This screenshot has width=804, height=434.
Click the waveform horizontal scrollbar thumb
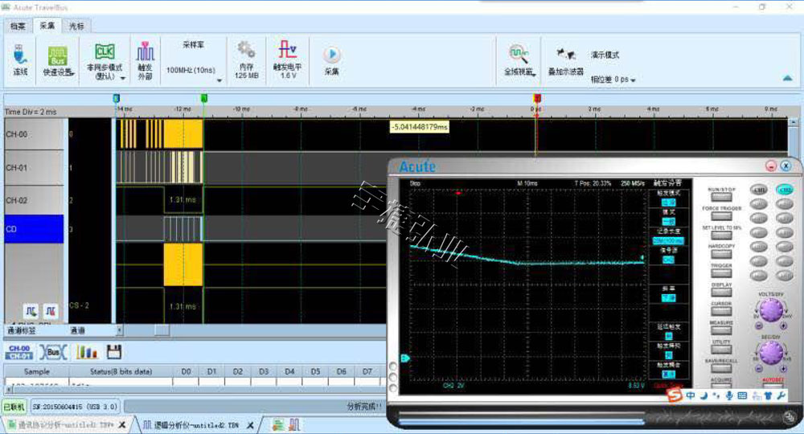click(x=162, y=330)
